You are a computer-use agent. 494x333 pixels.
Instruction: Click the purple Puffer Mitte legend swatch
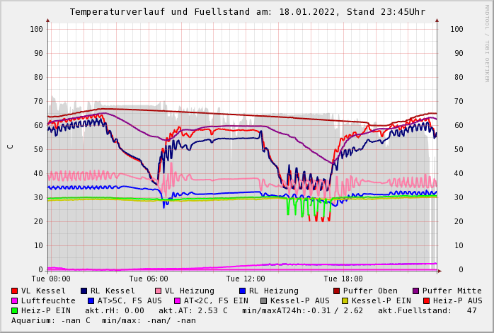(415, 291)
